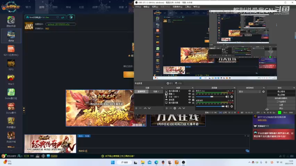Open the 编辑(E) menu in OBS

click(146, 7)
